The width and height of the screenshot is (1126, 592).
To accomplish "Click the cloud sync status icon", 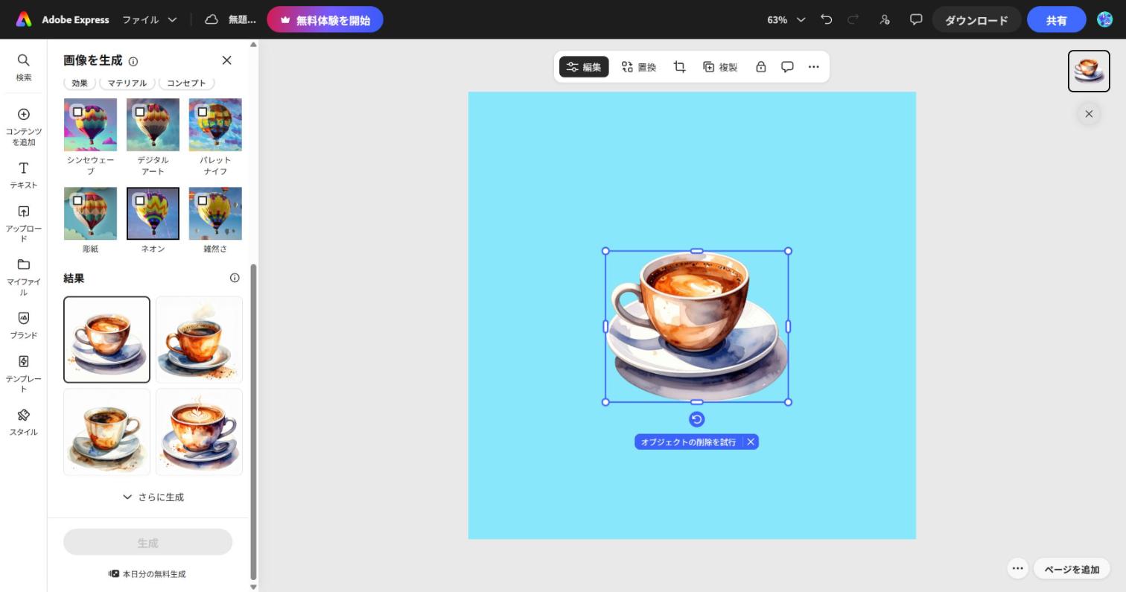I will 211,19.
